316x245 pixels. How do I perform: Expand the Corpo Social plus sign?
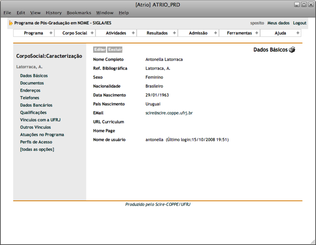(x=92, y=33)
